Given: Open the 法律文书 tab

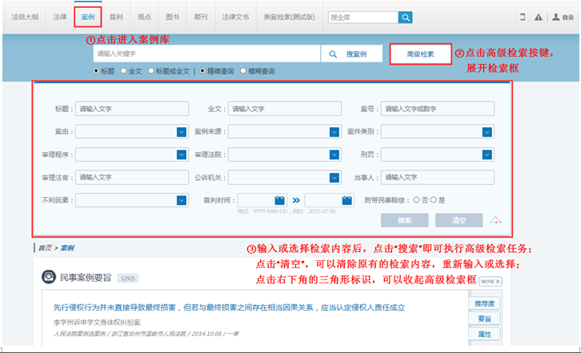Looking at the screenshot, I should pos(234,17).
